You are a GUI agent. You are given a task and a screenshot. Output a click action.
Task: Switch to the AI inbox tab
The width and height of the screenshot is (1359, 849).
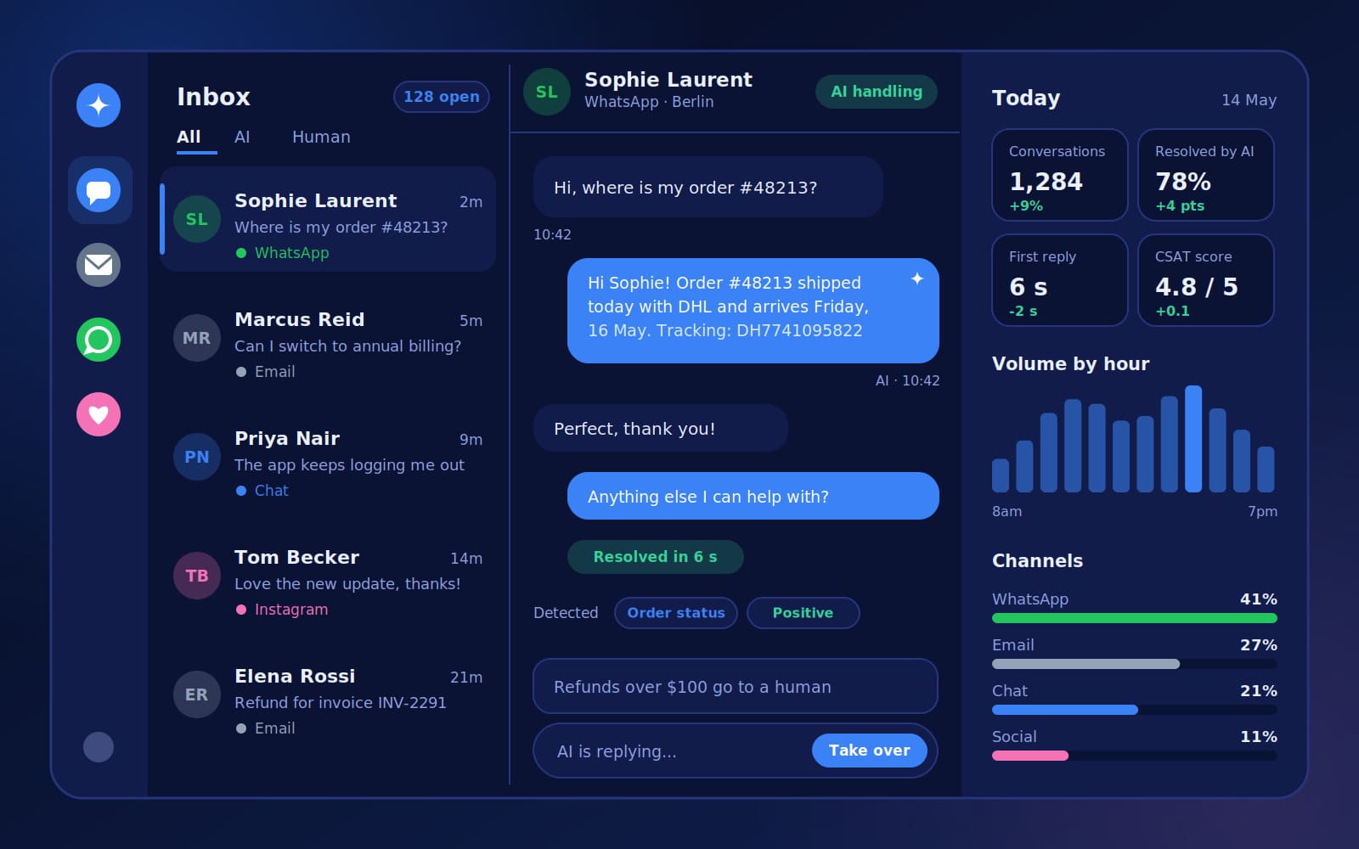[x=242, y=137]
